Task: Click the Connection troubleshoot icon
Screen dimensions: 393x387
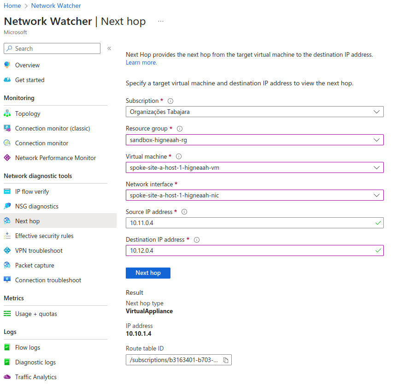Action: coord(7,280)
